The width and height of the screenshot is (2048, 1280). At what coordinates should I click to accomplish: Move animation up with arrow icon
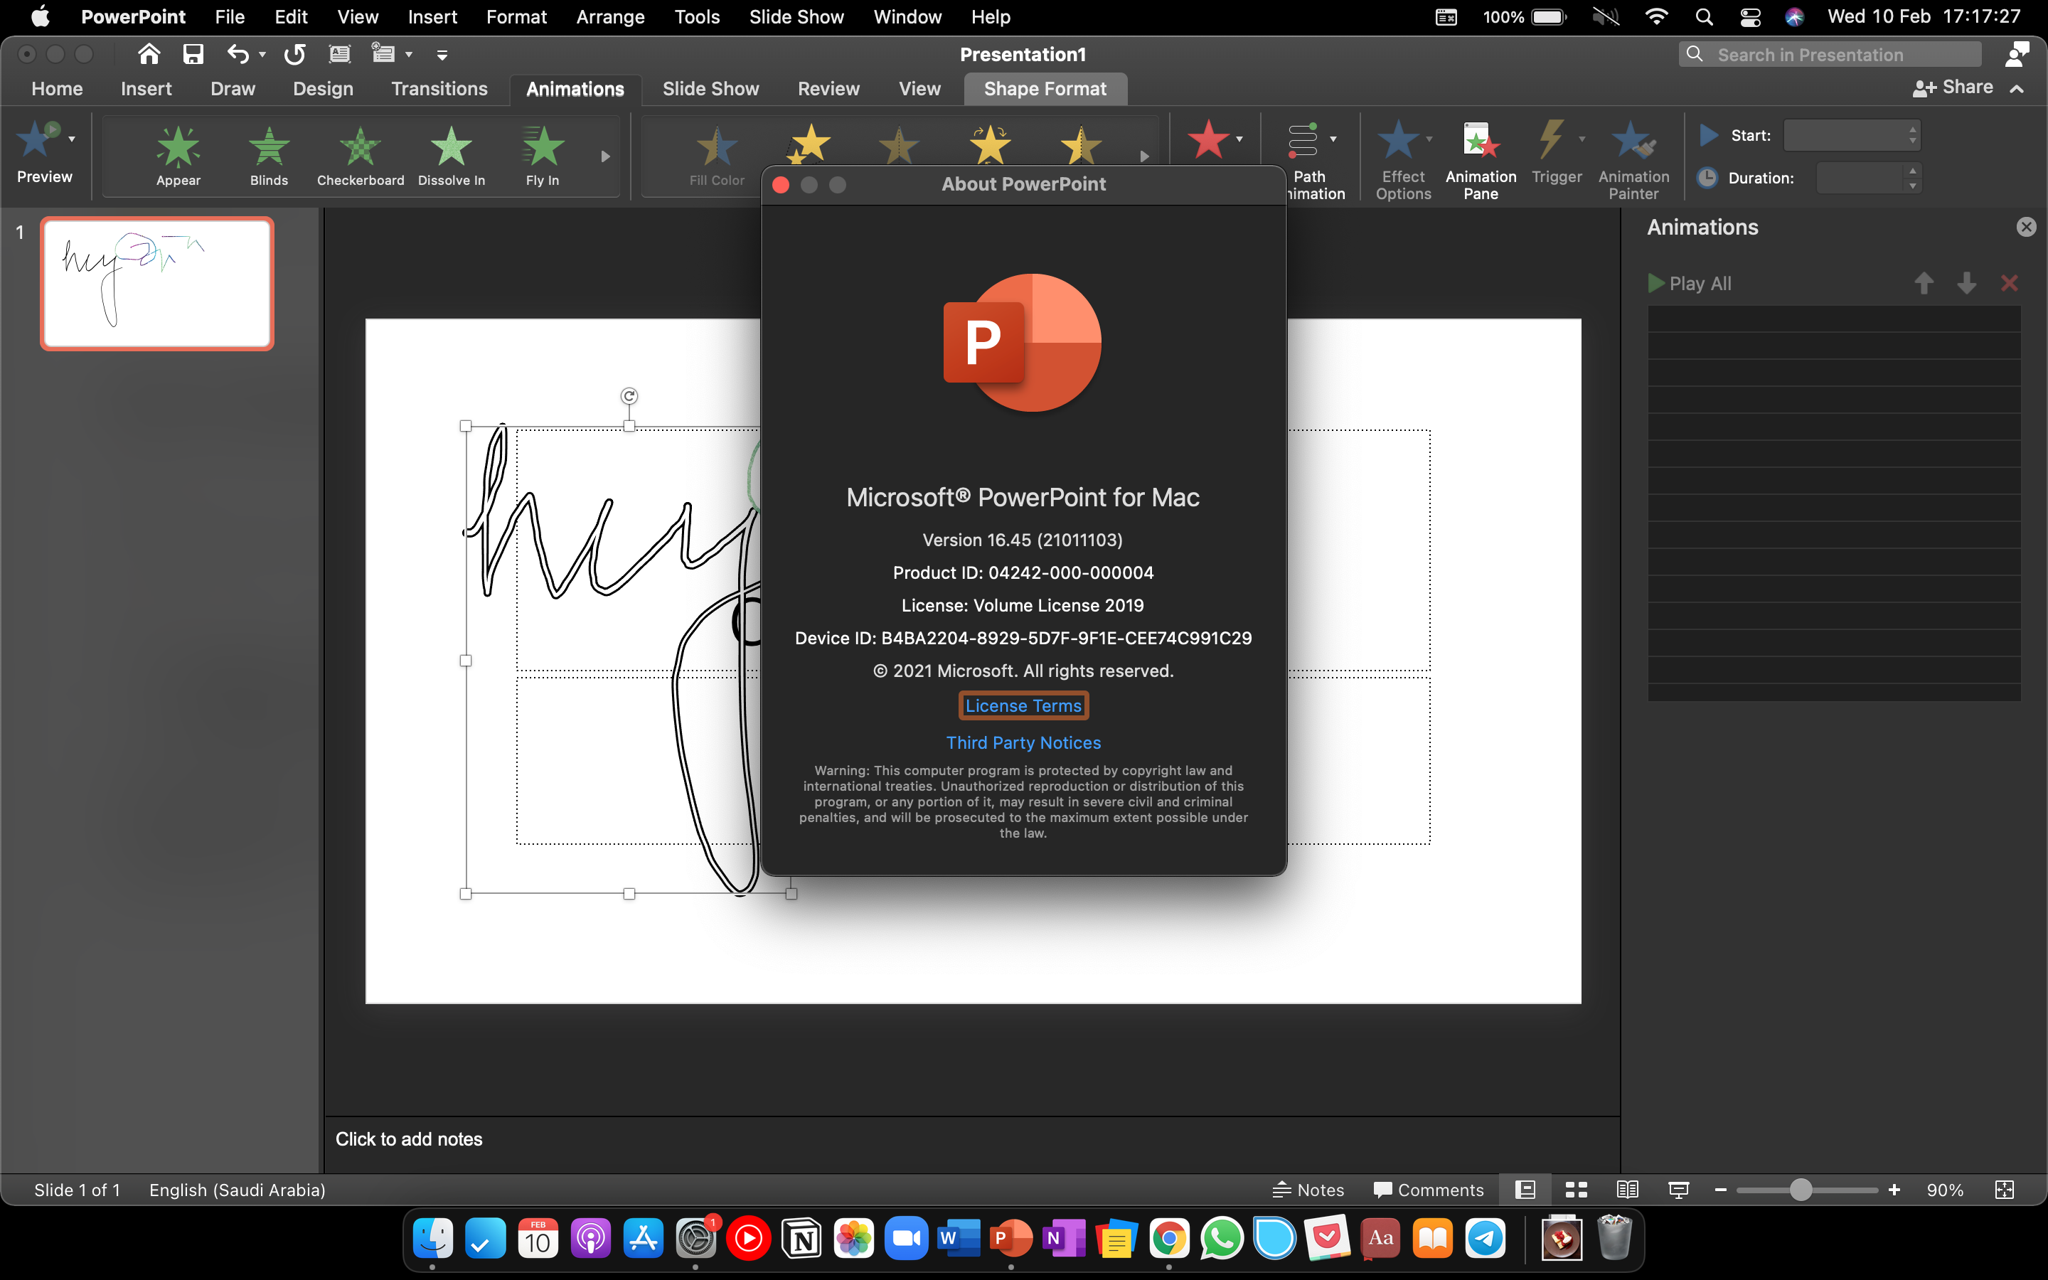pyautogui.click(x=1924, y=284)
